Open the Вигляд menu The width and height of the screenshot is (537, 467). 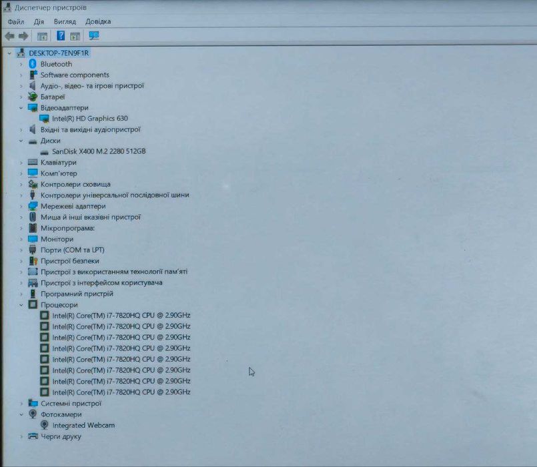point(65,21)
